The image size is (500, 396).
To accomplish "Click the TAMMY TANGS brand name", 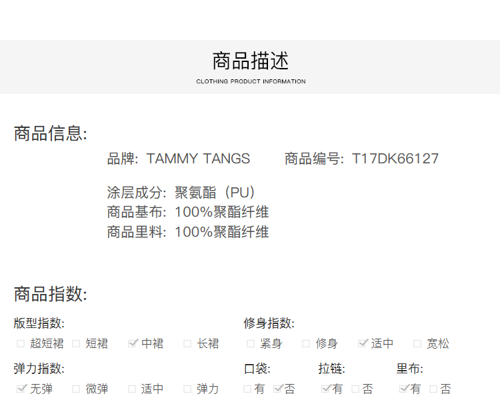I will click(198, 159).
